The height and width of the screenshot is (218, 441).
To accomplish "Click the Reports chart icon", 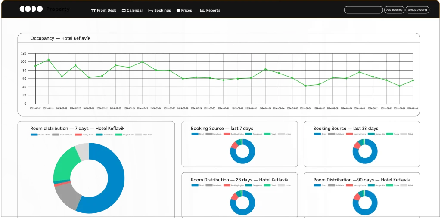I will click(202, 11).
